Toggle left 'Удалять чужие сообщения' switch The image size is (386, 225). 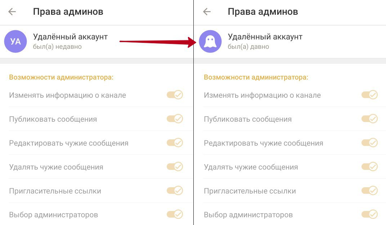(x=175, y=167)
